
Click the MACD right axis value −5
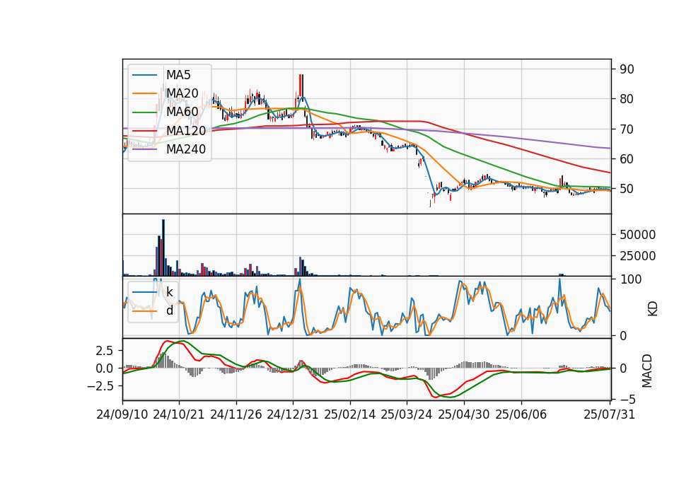(x=627, y=399)
